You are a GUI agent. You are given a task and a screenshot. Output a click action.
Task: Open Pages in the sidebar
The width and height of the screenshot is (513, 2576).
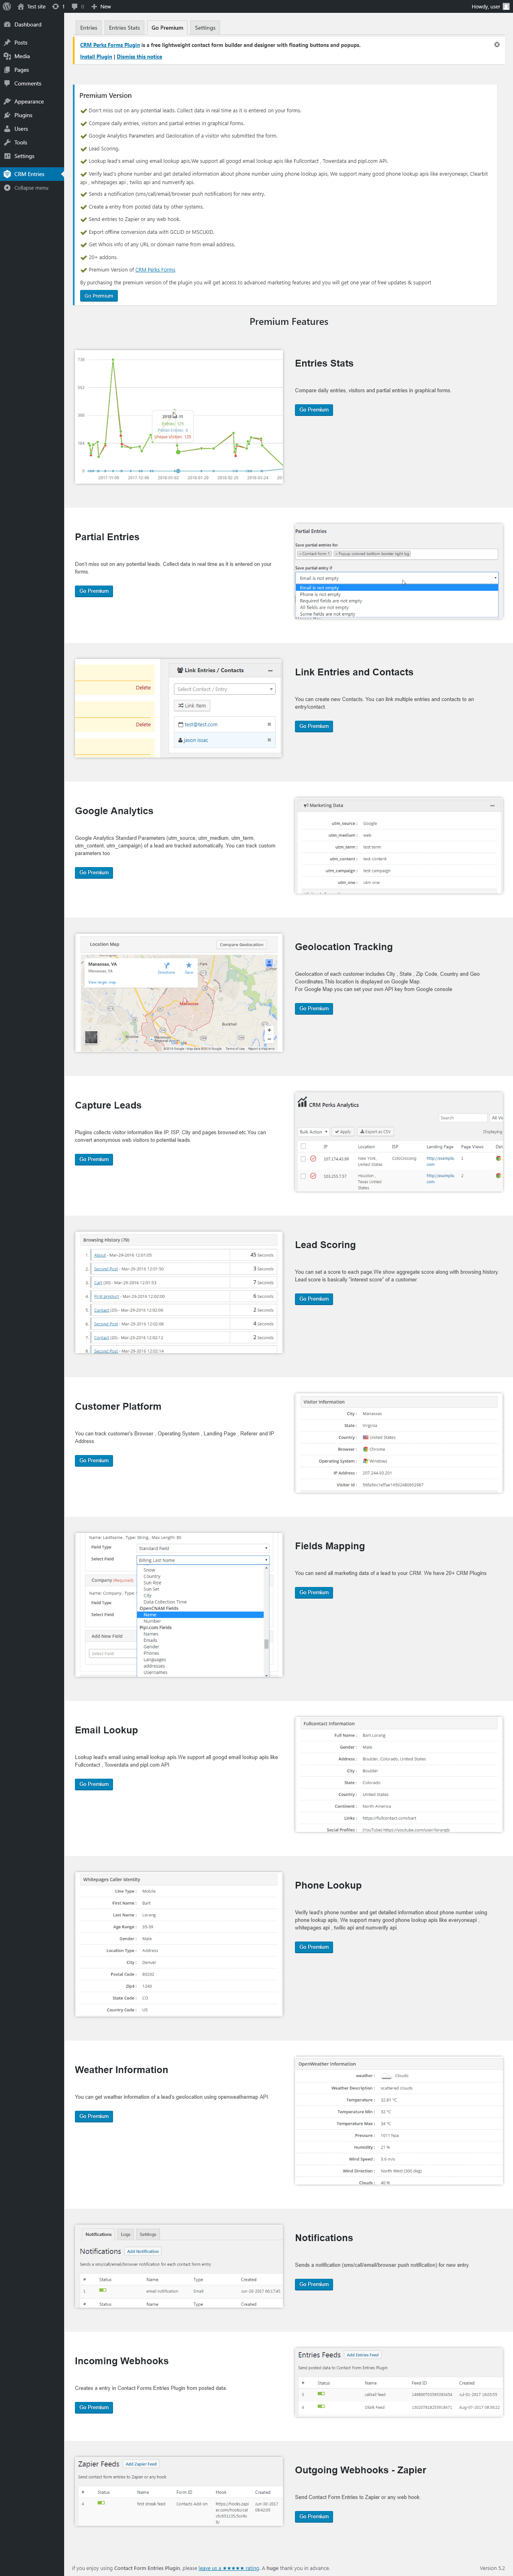click(32, 70)
